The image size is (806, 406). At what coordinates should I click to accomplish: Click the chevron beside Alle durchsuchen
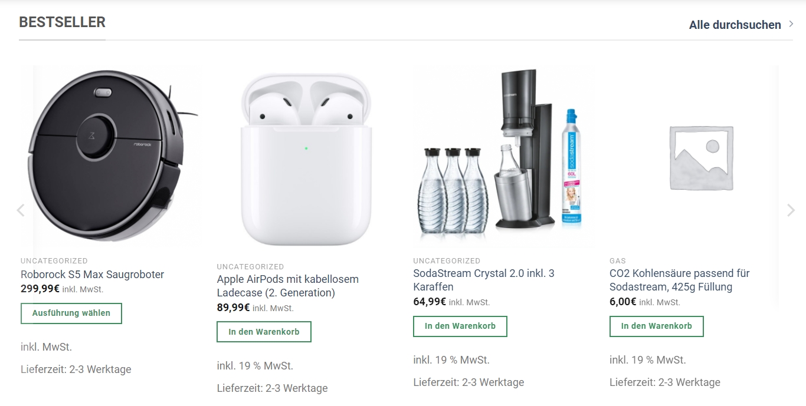tap(791, 25)
